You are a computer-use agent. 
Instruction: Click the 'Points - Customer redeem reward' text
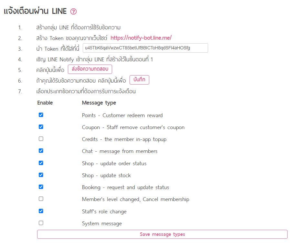point(122,116)
